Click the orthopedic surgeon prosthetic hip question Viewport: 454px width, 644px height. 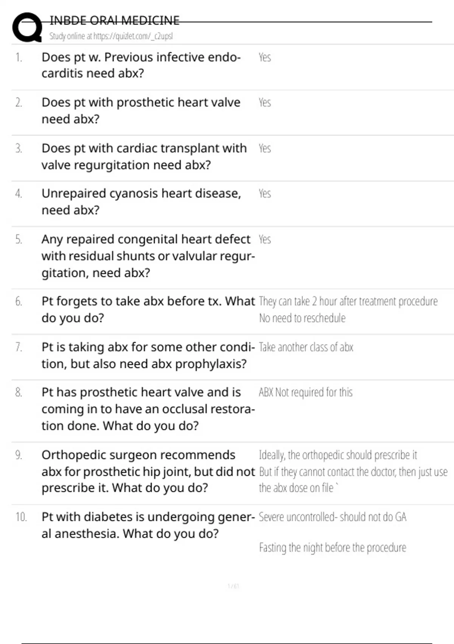[148, 471]
